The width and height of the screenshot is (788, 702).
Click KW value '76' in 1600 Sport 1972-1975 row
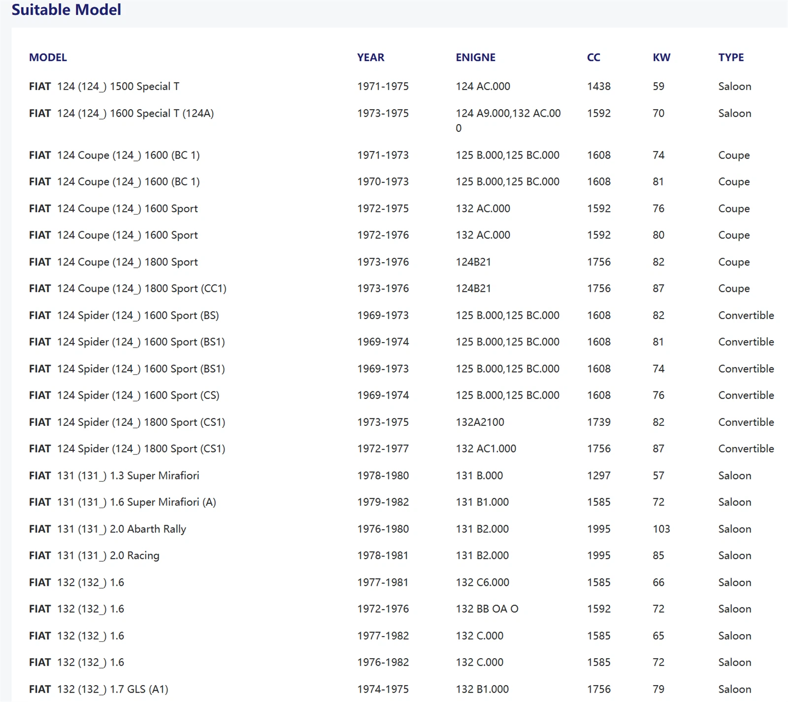(658, 208)
